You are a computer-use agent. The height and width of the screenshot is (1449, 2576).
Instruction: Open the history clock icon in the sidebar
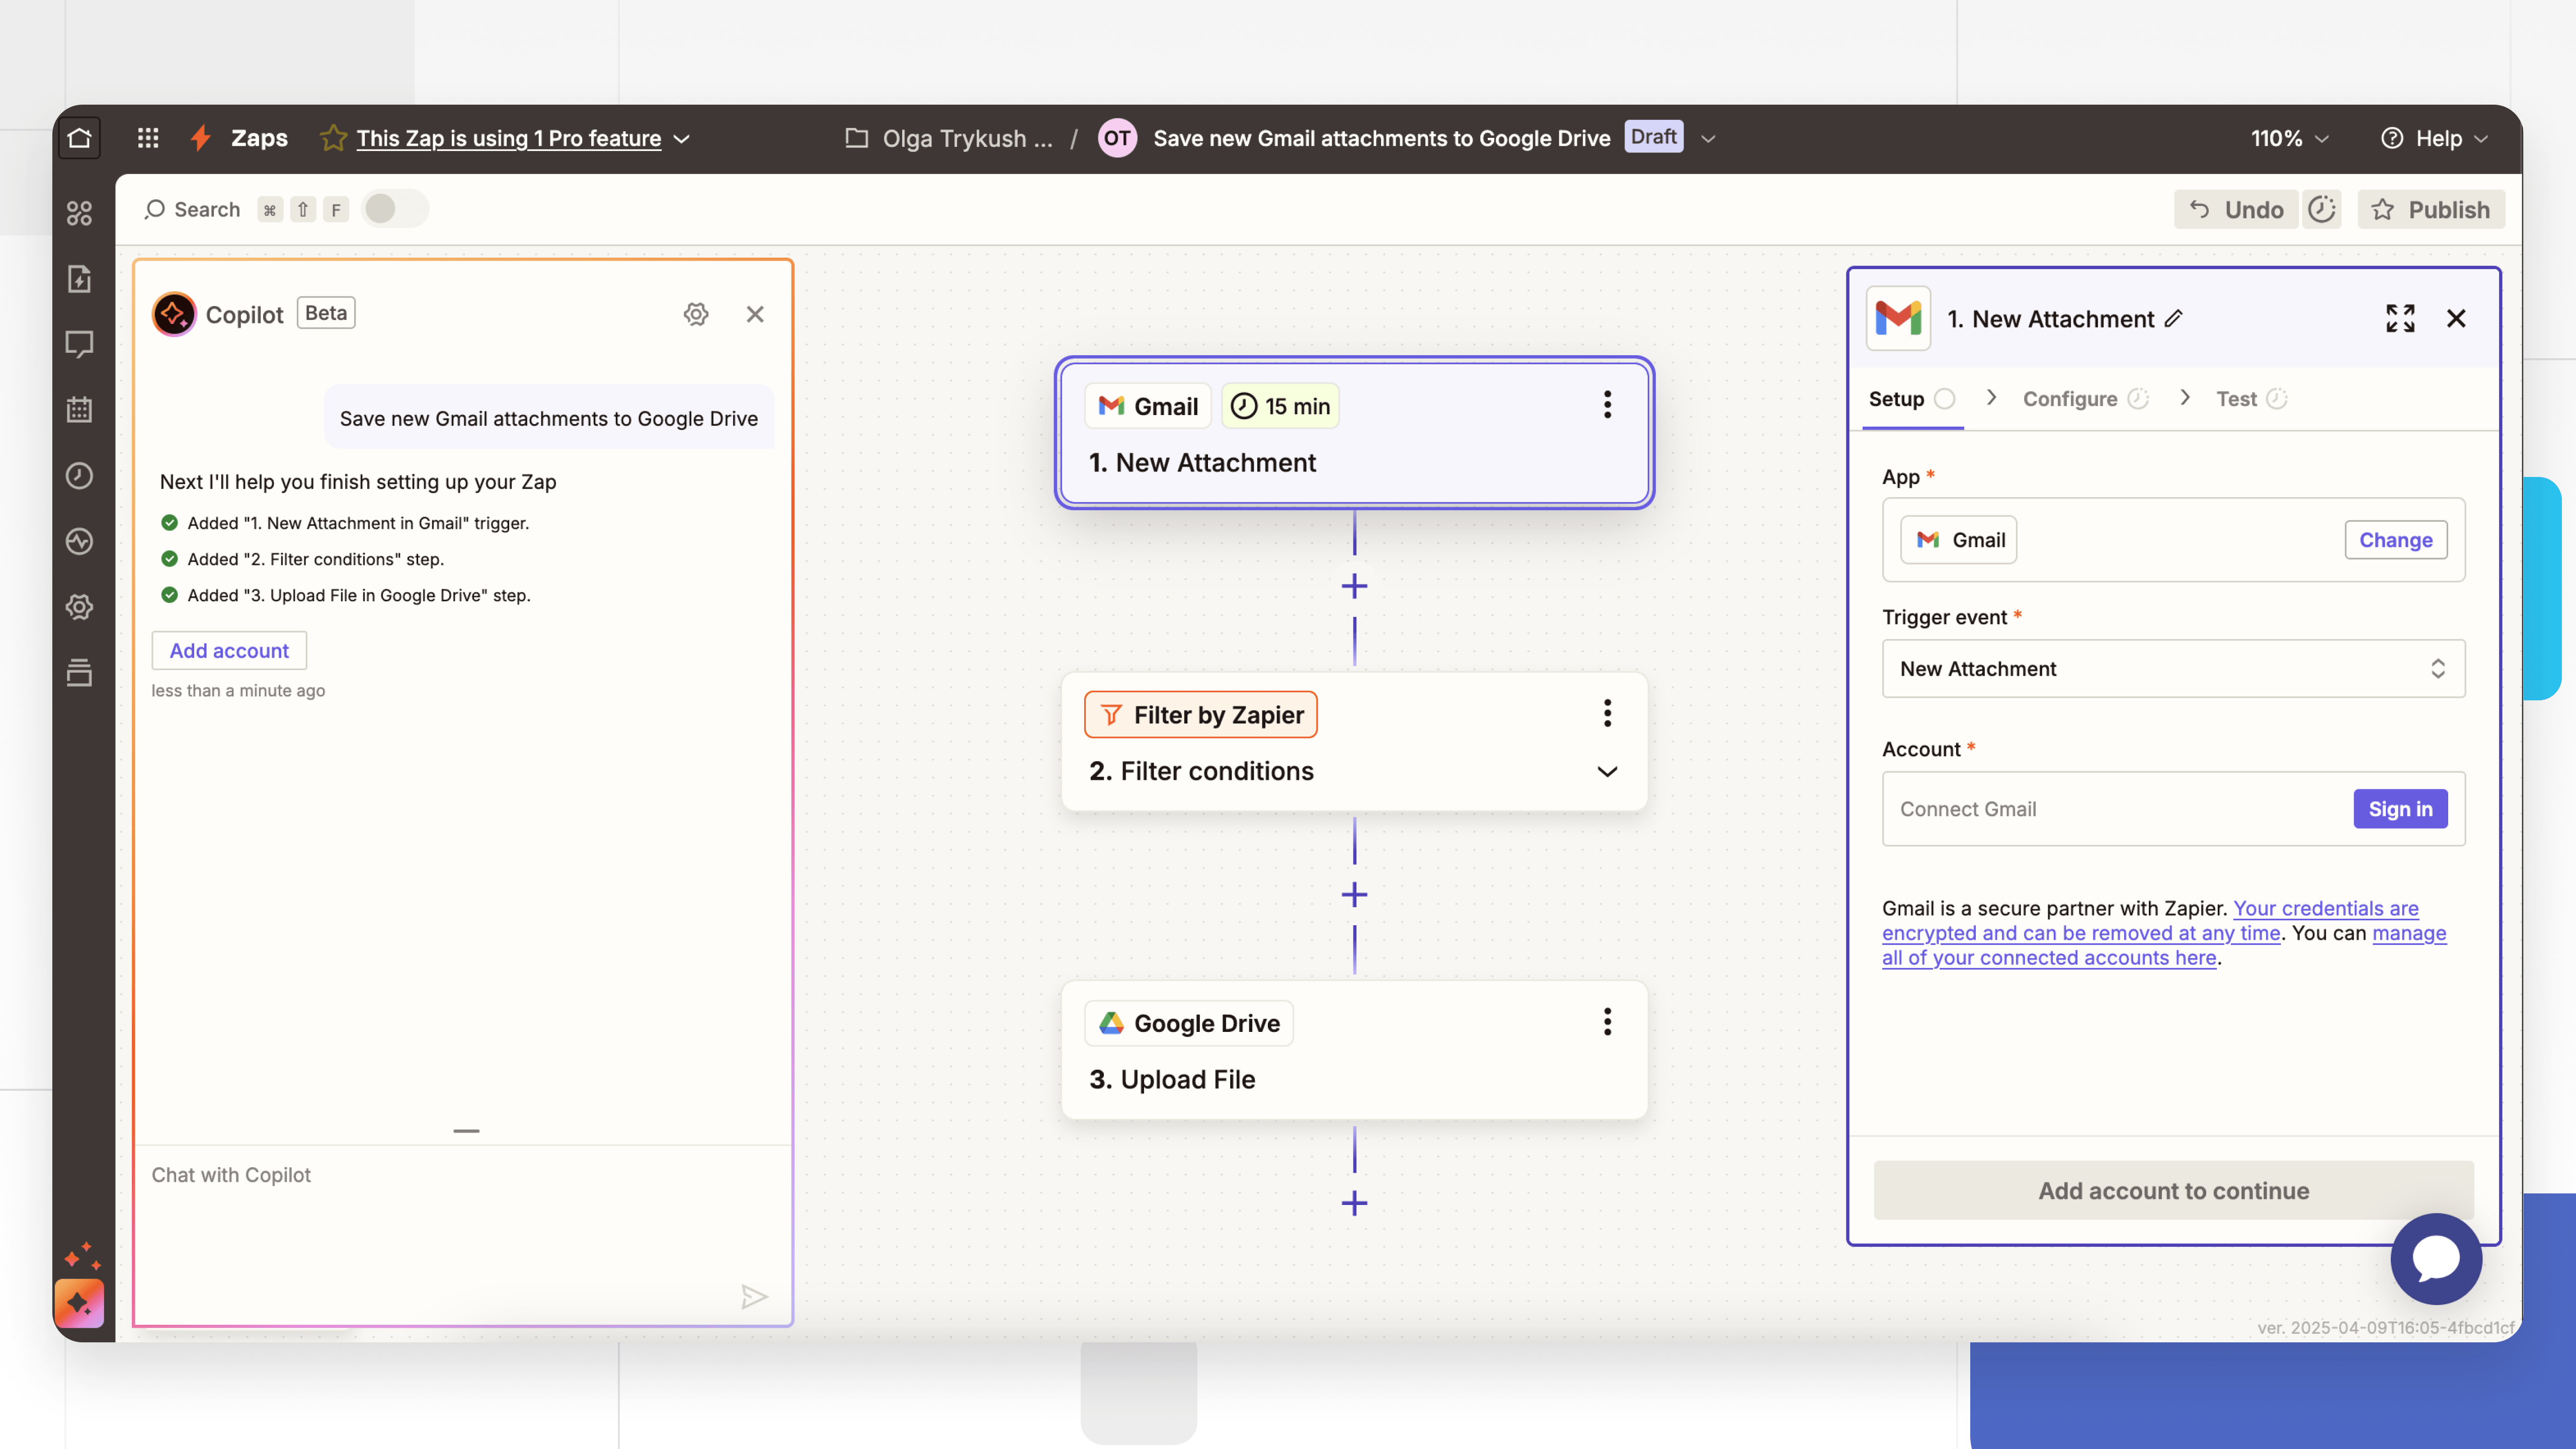tap(79, 476)
